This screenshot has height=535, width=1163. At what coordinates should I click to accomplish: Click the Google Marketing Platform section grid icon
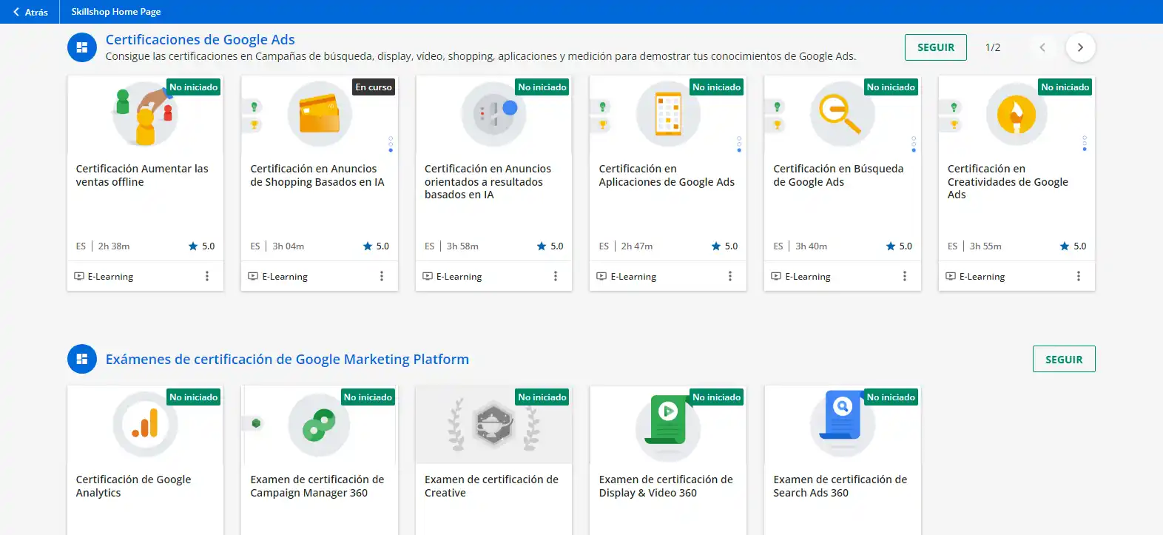(x=82, y=359)
